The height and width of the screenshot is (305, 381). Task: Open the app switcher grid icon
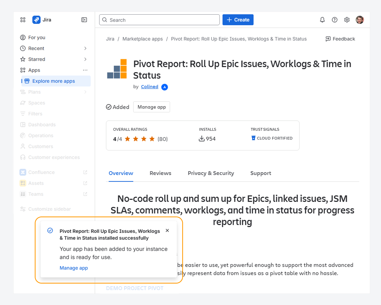[23, 20]
